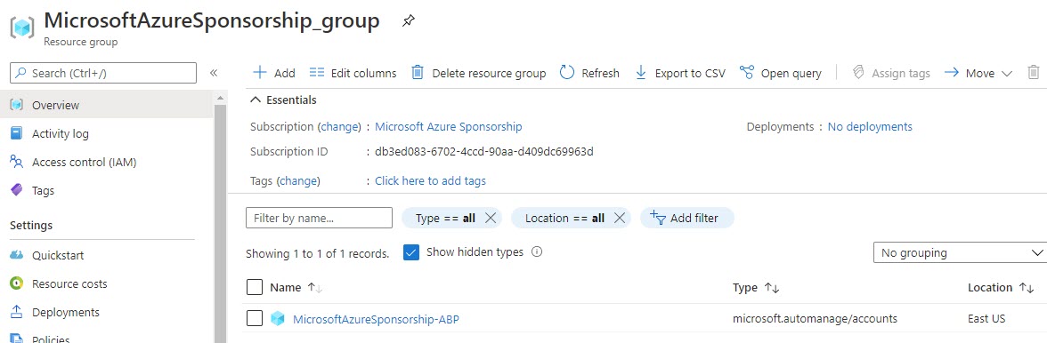The width and height of the screenshot is (1047, 343).
Task: Click the sidebar Search (Ctrl+/) field
Action: pyautogui.click(x=103, y=73)
